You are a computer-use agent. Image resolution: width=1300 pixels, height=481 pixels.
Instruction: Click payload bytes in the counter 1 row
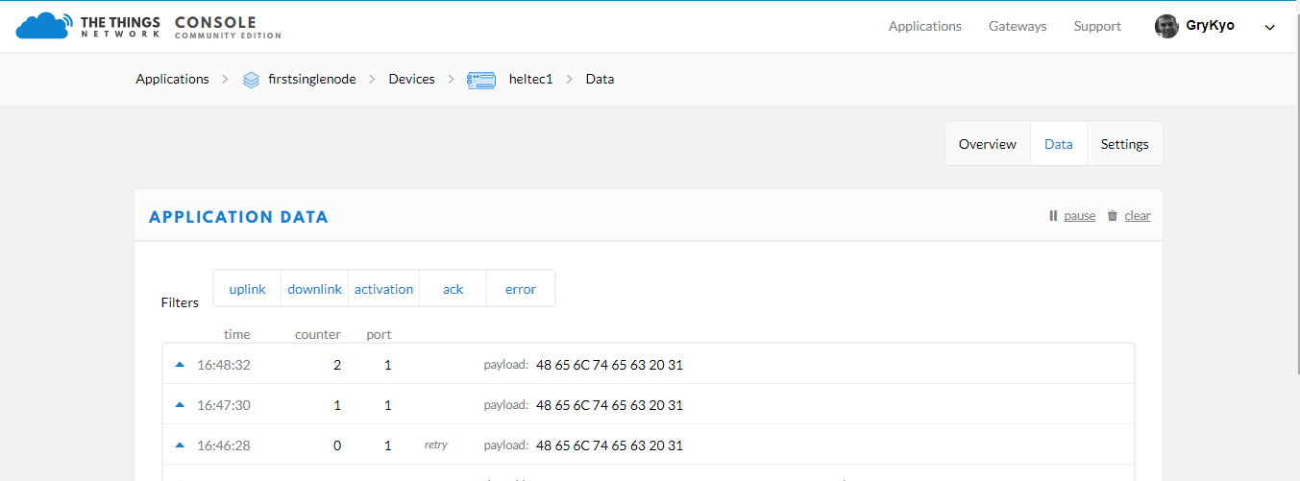point(610,405)
